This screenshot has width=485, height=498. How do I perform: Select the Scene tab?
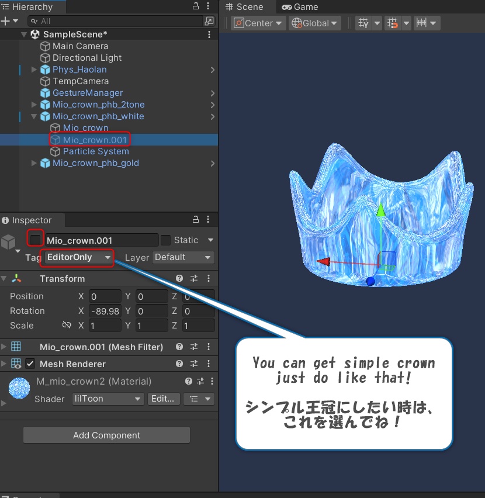[x=244, y=7]
